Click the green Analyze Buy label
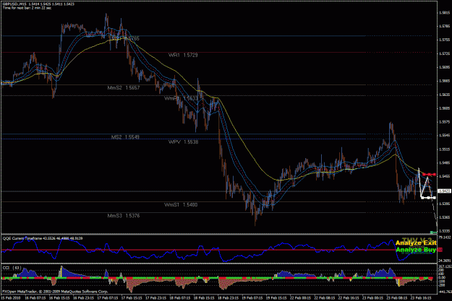Image resolution: width=452 pixels, height=301 pixels. [x=416, y=250]
